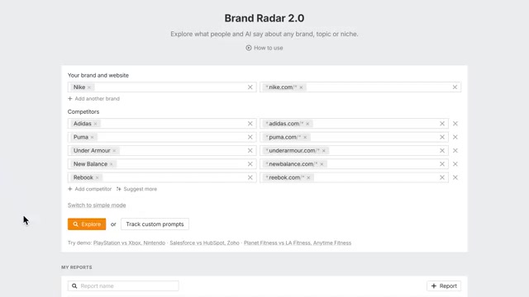Focus the Report name search field

(x=123, y=286)
